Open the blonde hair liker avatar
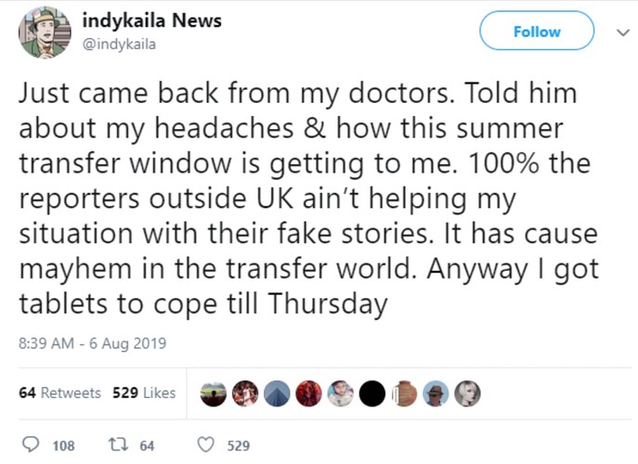 pos(467,393)
